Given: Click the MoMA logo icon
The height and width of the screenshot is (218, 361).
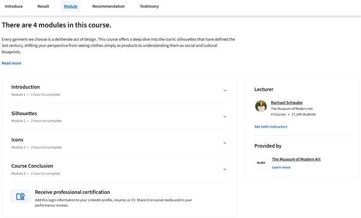Looking at the screenshot, I should tap(261, 163).
